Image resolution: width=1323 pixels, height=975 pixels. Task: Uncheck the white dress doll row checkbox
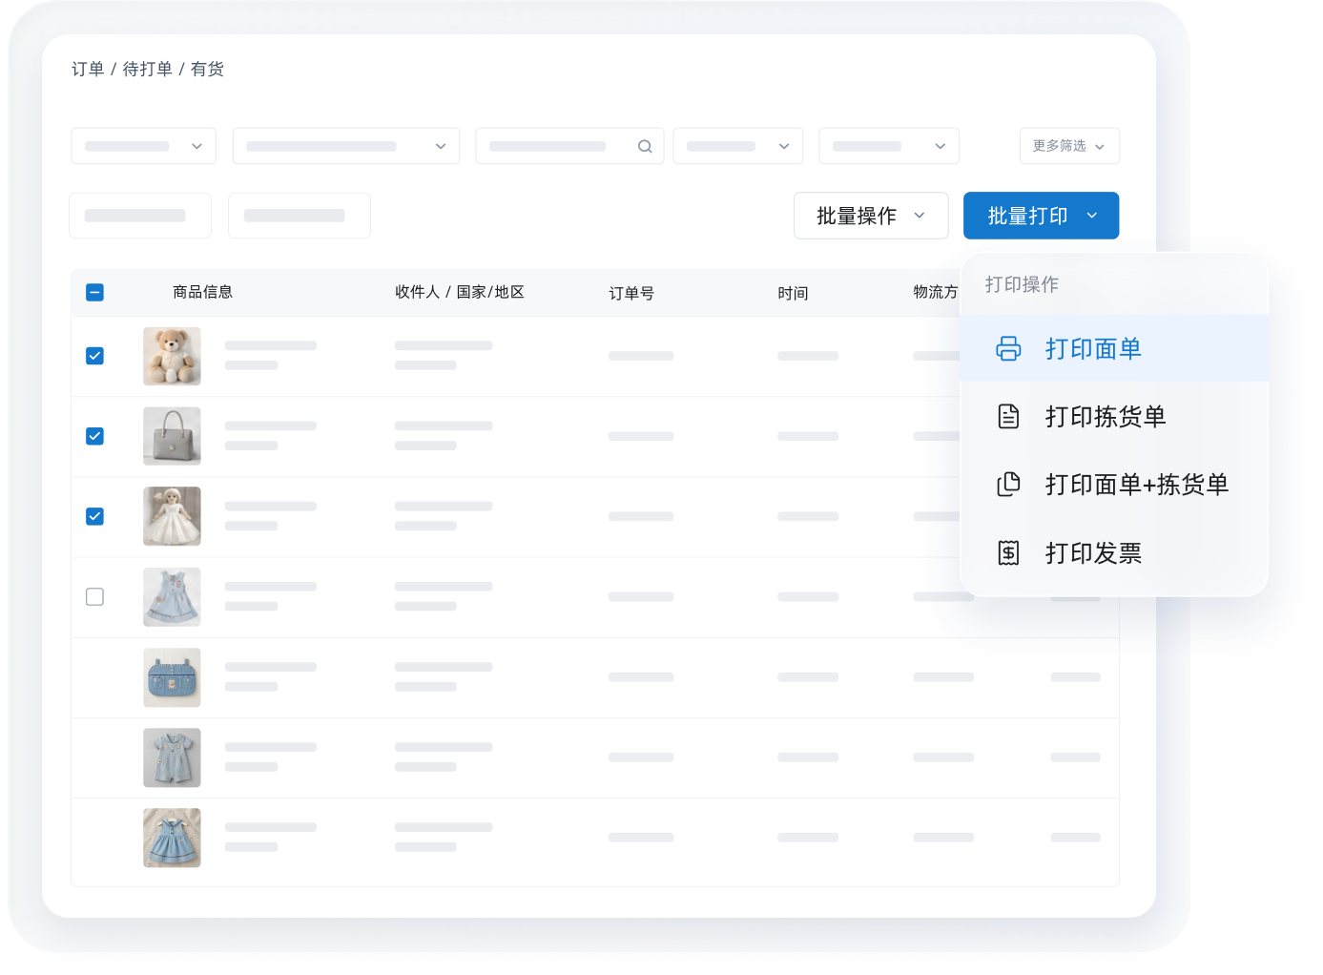point(94,516)
